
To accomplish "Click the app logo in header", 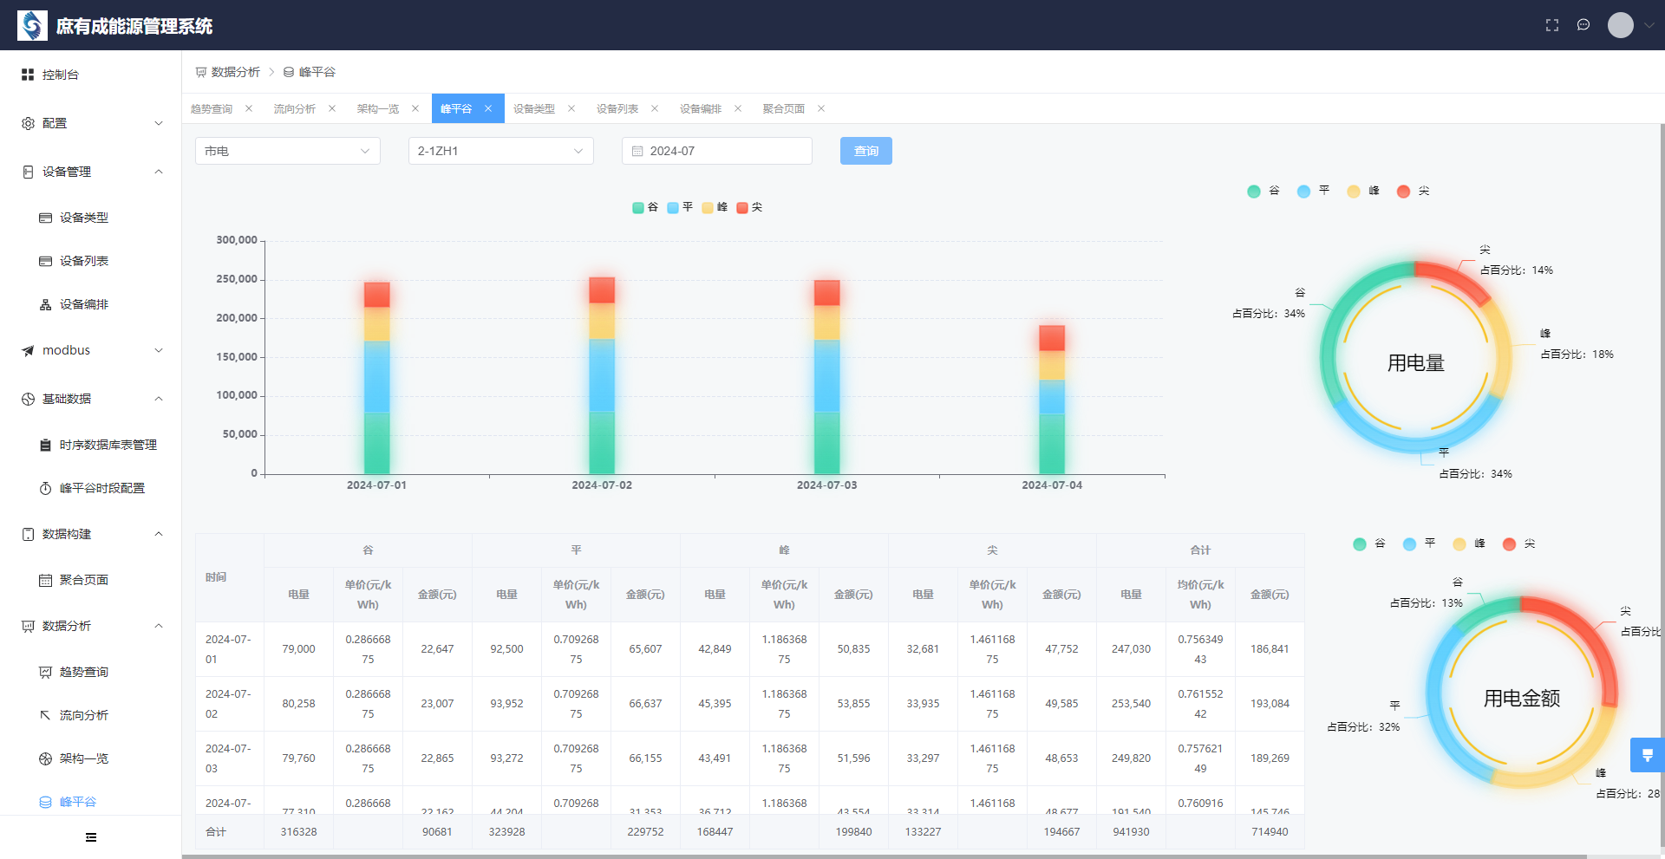I will tap(32, 25).
